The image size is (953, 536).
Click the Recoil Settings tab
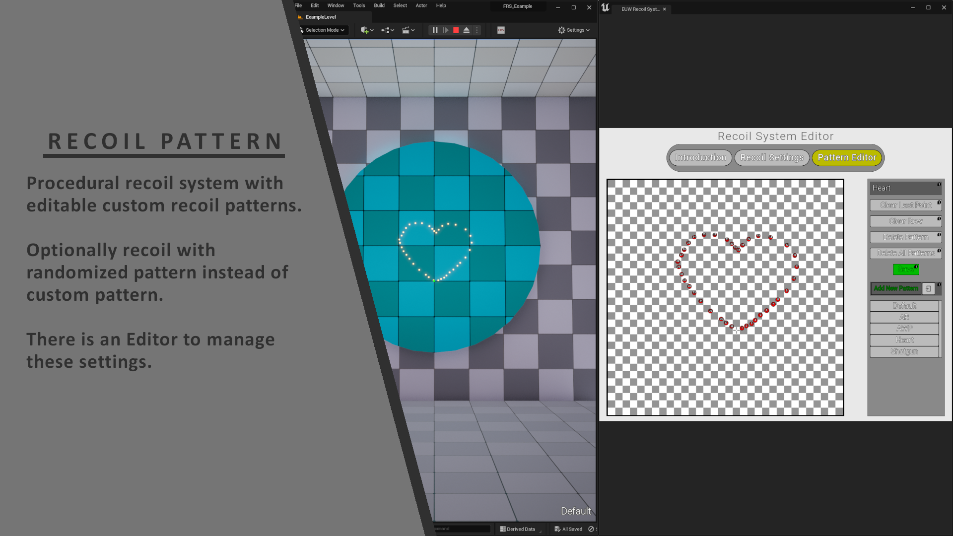point(771,158)
